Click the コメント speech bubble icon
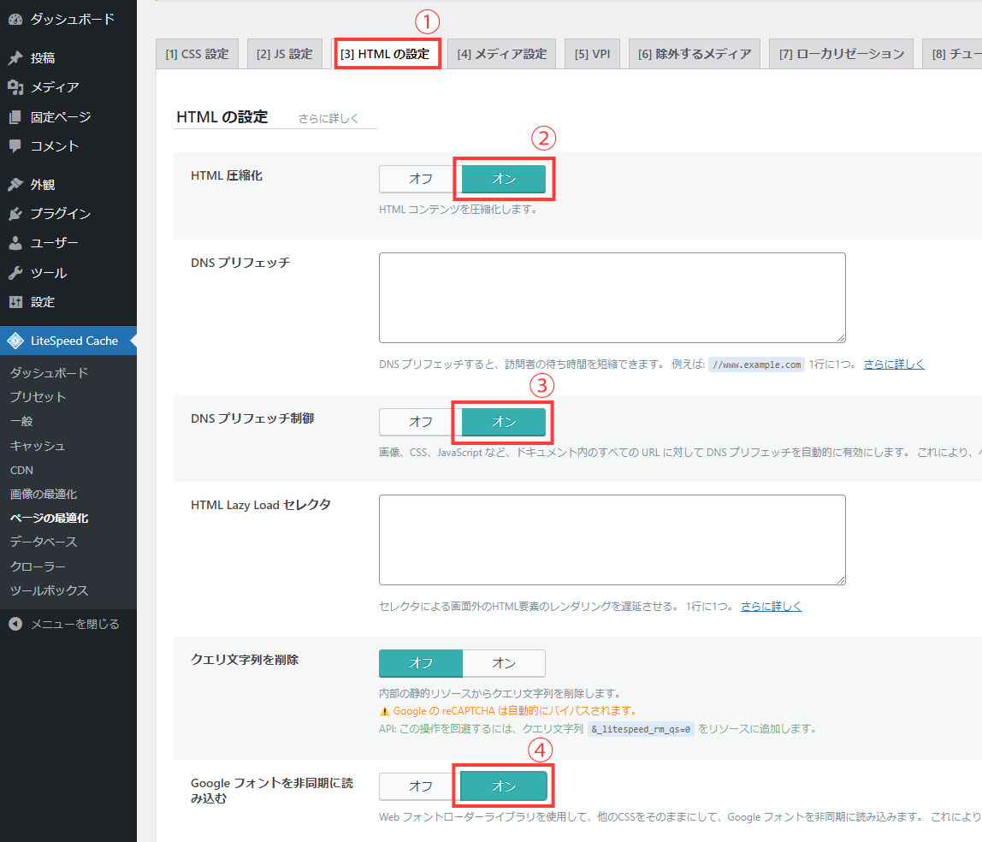982x842 pixels. click(x=15, y=146)
